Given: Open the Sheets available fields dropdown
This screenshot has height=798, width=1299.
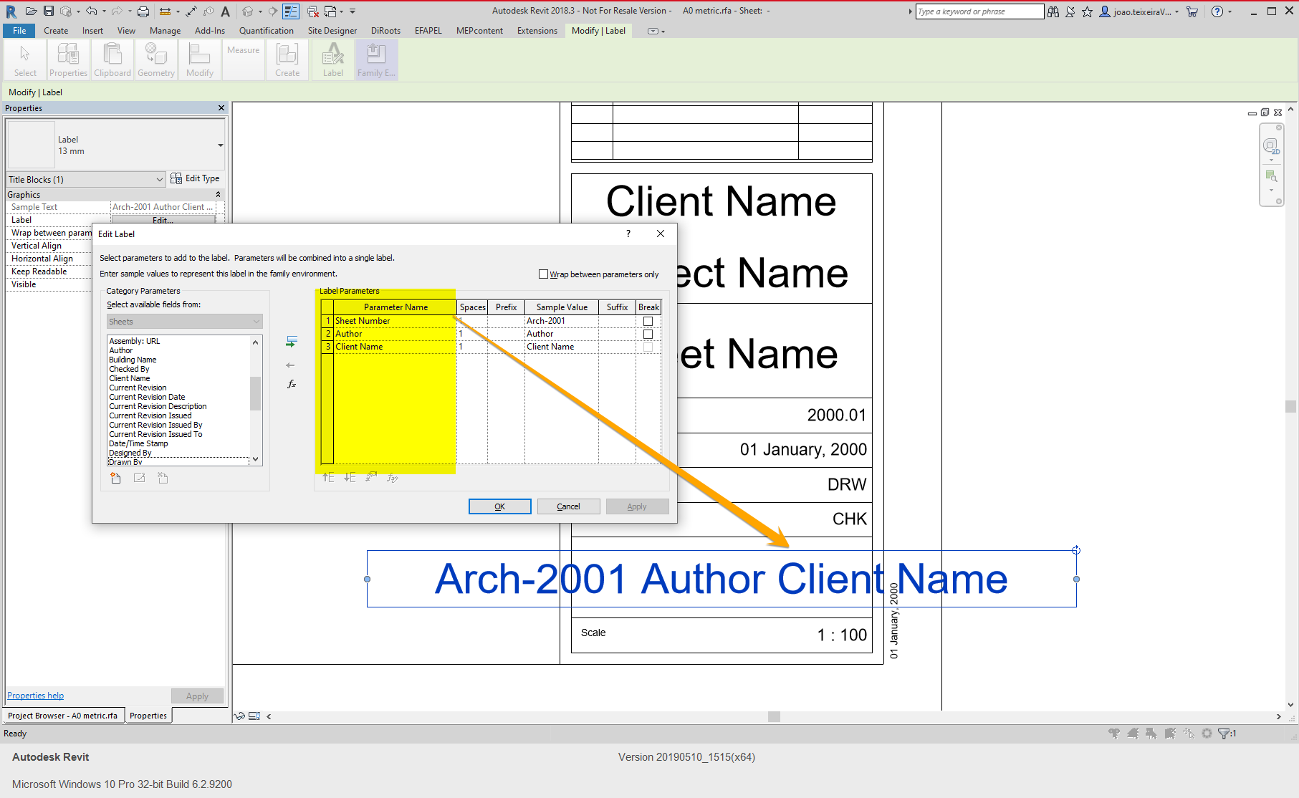Looking at the screenshot, I should (x=256, y=321).
